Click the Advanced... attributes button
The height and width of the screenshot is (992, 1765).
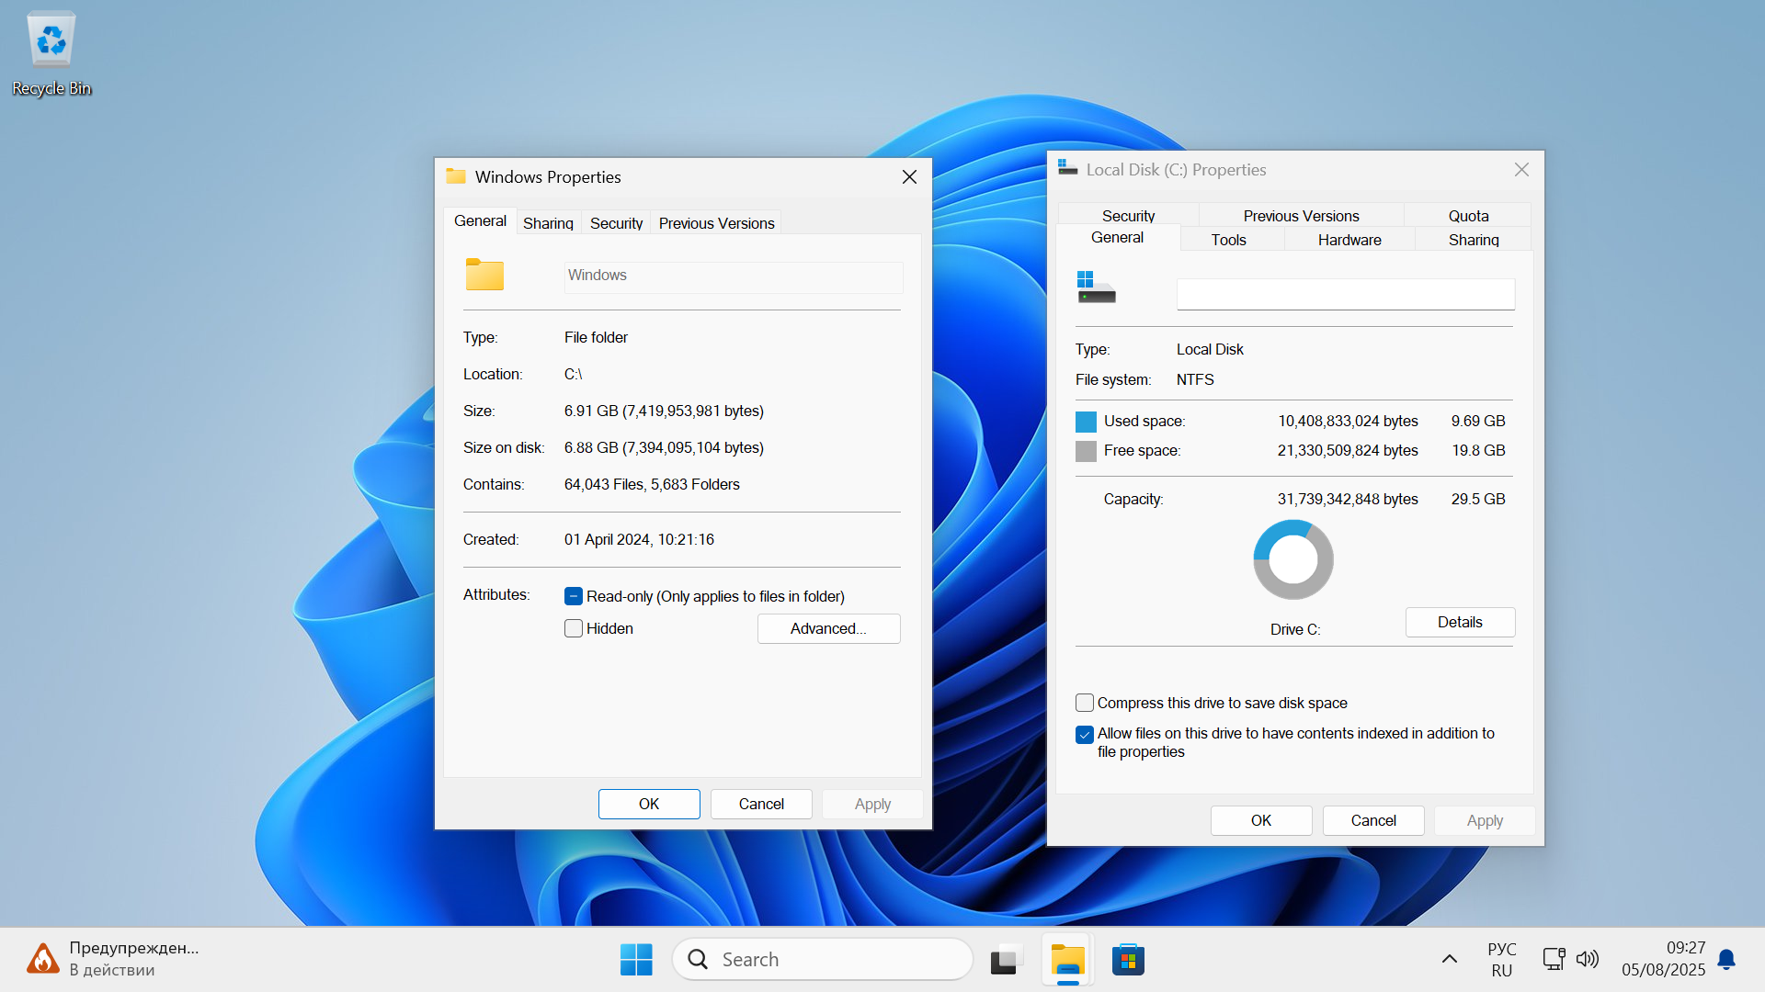coord(828,628)
